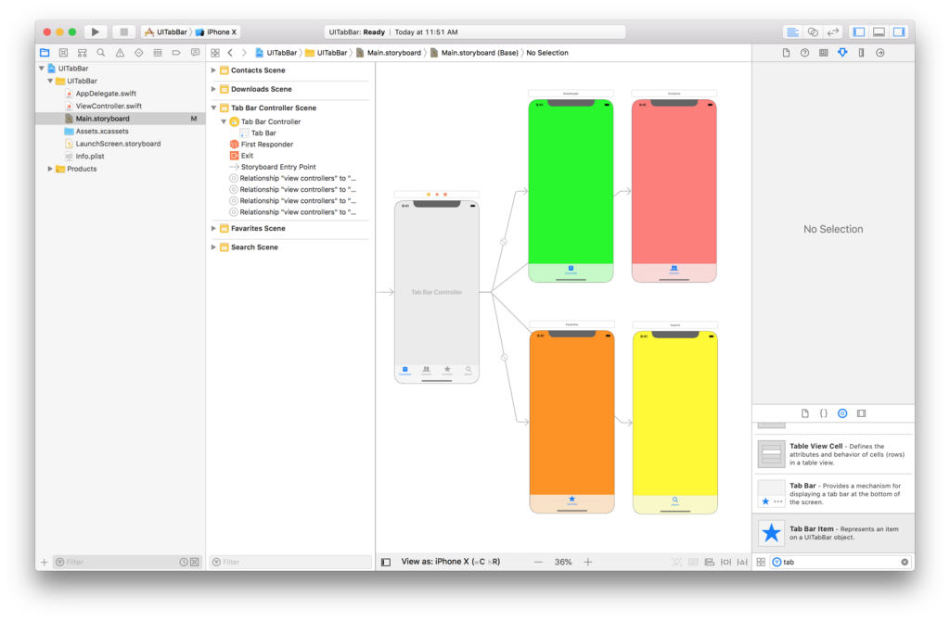Open the Symbol navigator

pyautogui.click(x=82, y=53)
